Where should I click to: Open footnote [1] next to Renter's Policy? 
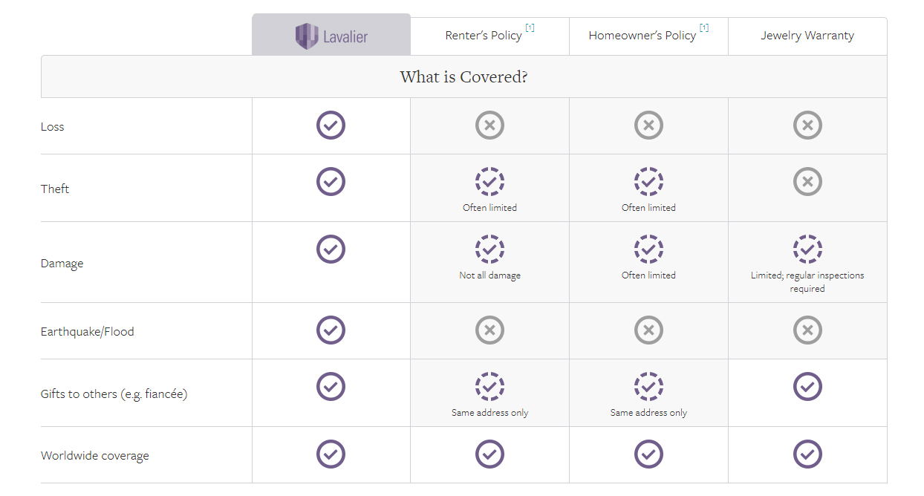tap(530, 28)
